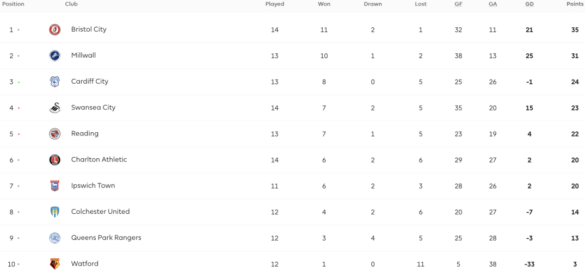Click the Swansea City swan crest

pyautogui.click(x=55, y=108)
